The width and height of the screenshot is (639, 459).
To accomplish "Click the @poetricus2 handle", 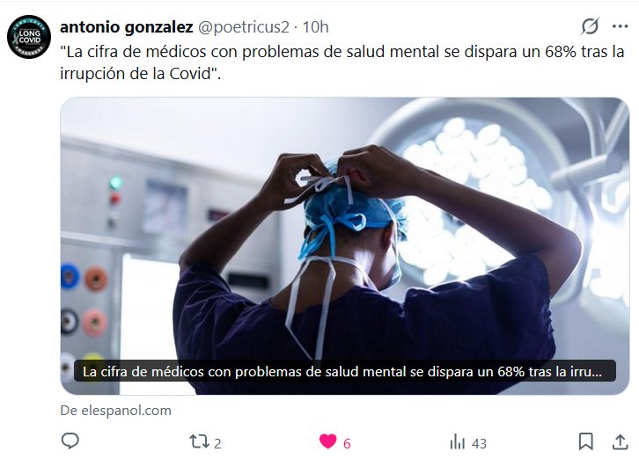I will click(243, 27).
